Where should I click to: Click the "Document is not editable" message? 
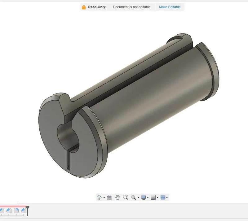click(131, 7)
